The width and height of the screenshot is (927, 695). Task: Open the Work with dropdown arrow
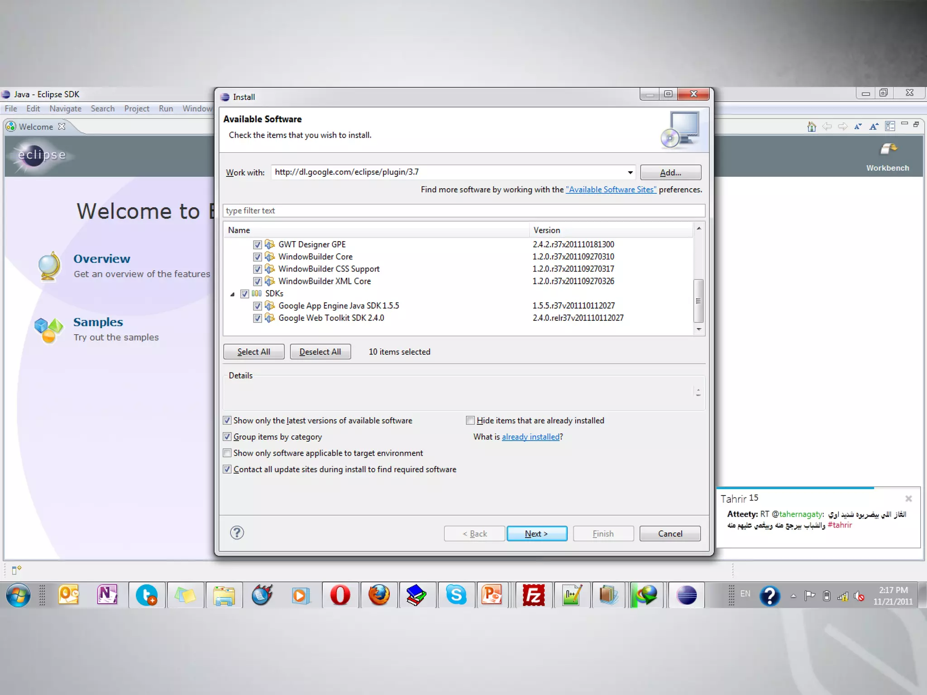[630, 172]
